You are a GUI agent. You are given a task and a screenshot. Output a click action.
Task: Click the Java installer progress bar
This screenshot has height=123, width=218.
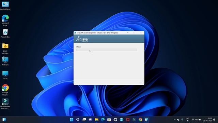click(x=107, y=50)
